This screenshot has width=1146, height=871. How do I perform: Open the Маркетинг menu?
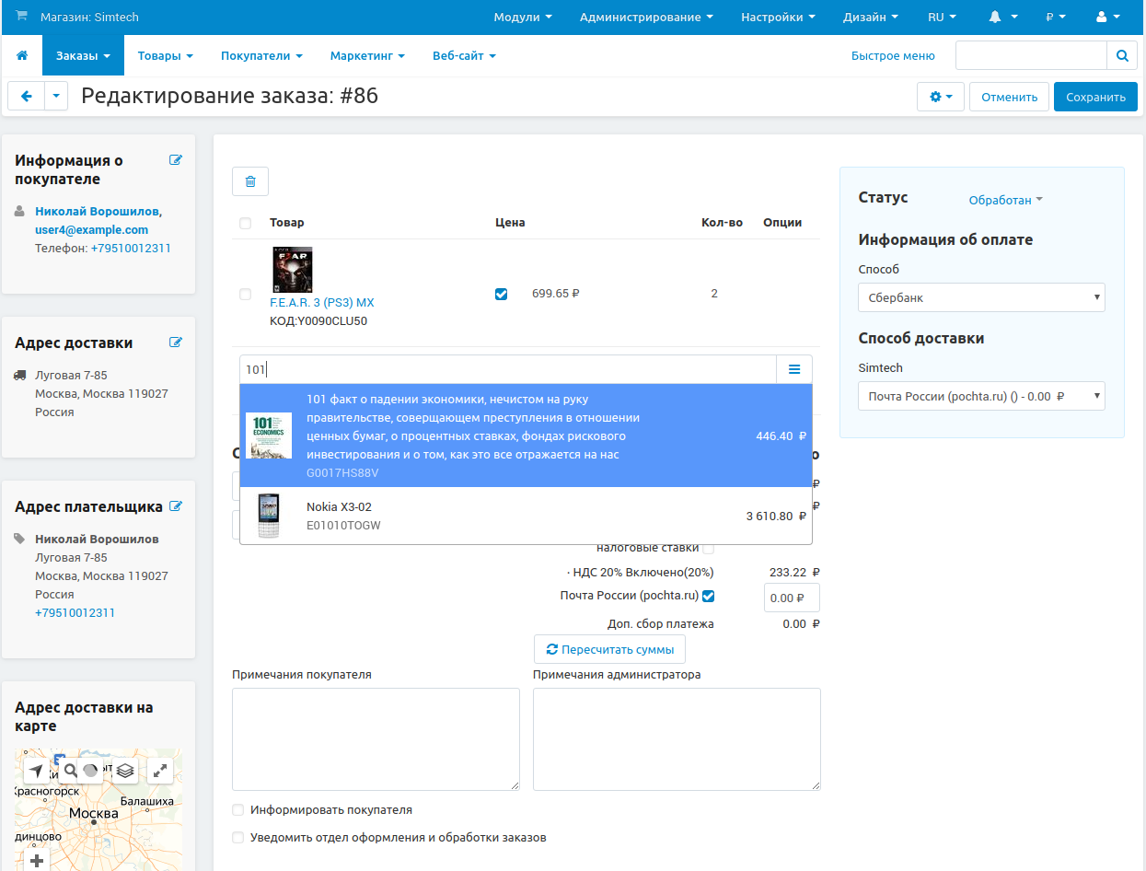click(367, 55)
